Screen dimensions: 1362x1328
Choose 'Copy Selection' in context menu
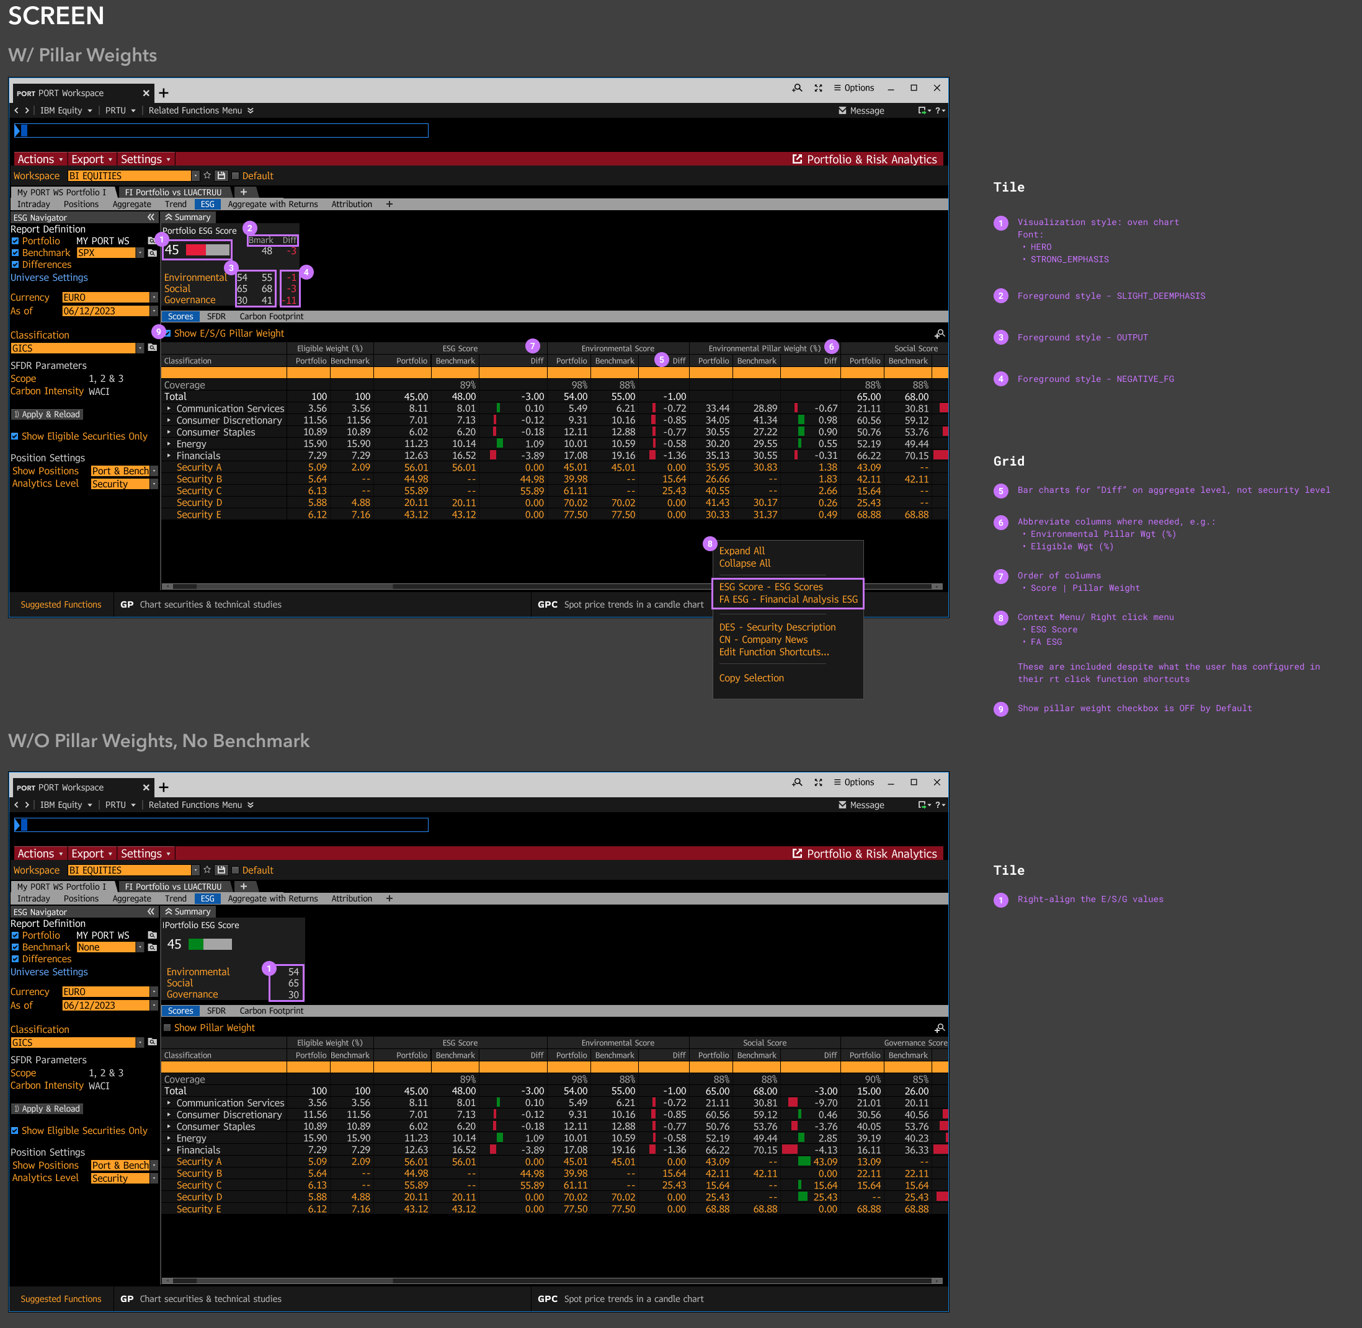tap(750, 678)
